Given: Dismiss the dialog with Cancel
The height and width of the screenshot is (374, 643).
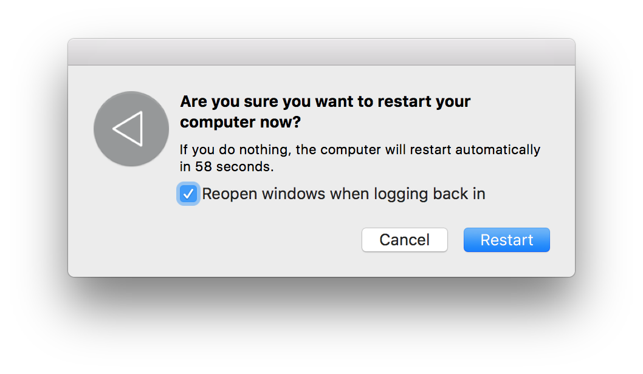Looking at the screenshot, I should 404,240.
